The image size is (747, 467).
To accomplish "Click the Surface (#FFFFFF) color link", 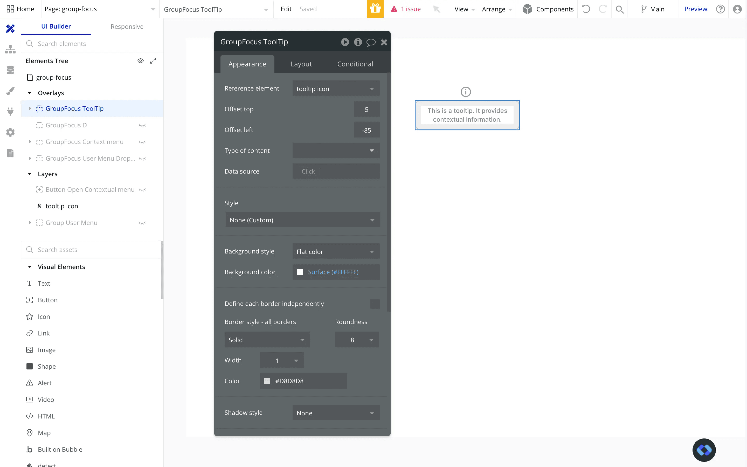I will (333, 272).
